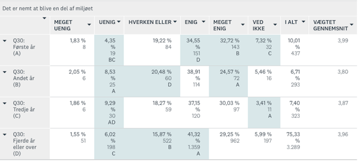Expand the Andet år (B) row arrow
The height and width of the screenshot is (161, 358).
[x=4, y=72]
